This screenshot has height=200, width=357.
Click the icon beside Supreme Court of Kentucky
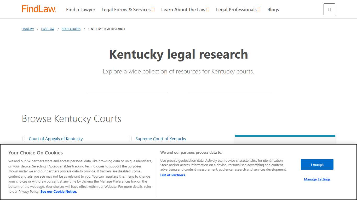[x=130, y=139]
